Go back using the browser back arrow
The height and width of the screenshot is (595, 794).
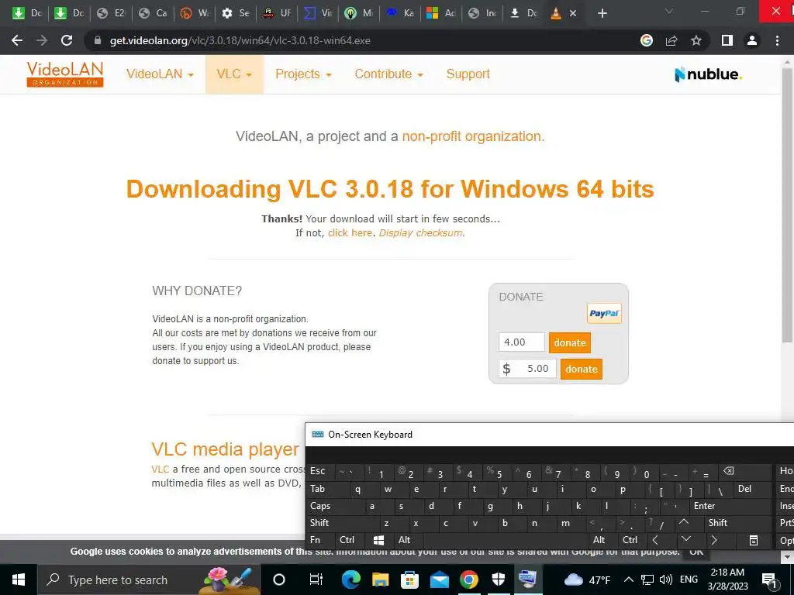[x=17, y=40]
